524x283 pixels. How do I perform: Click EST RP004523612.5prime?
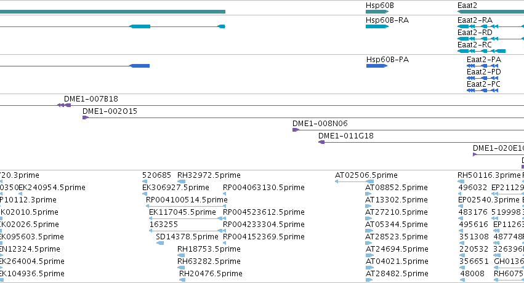click(264, 212)
